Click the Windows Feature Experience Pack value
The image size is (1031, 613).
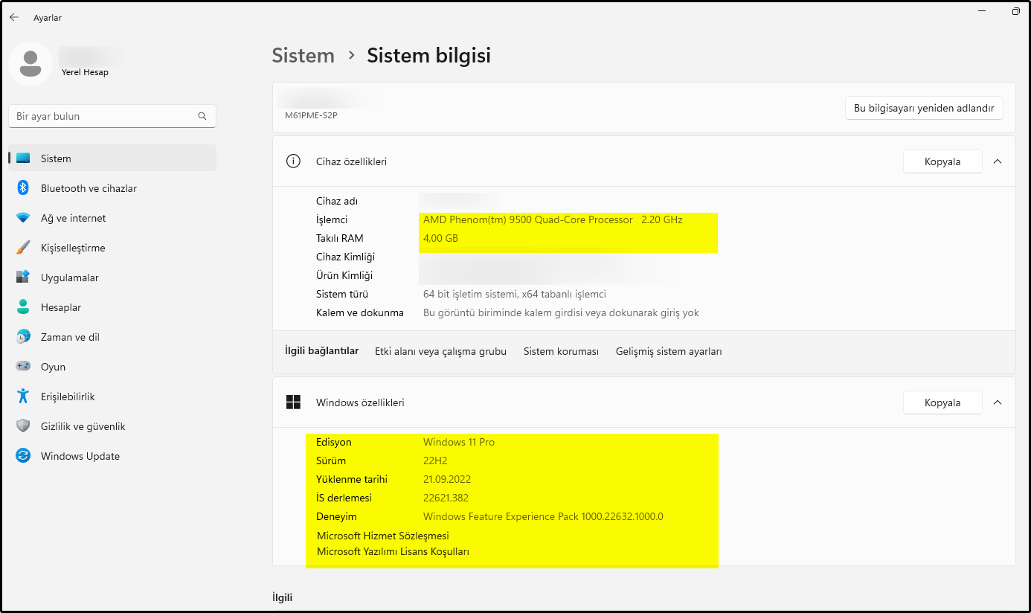(543, 516)
